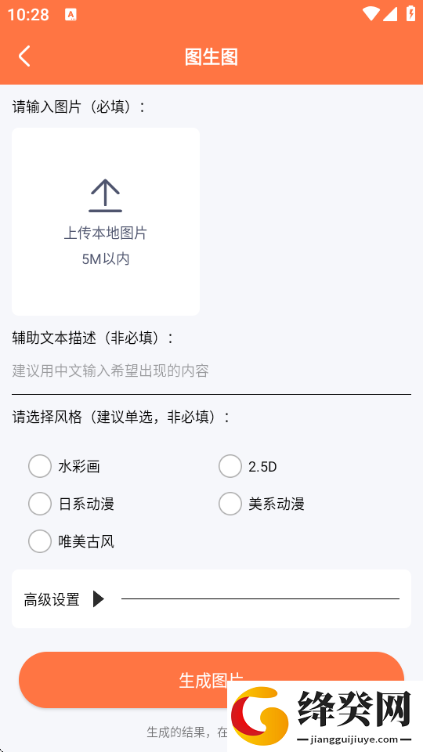Open the 高级设置 section label

click(52, 599)
